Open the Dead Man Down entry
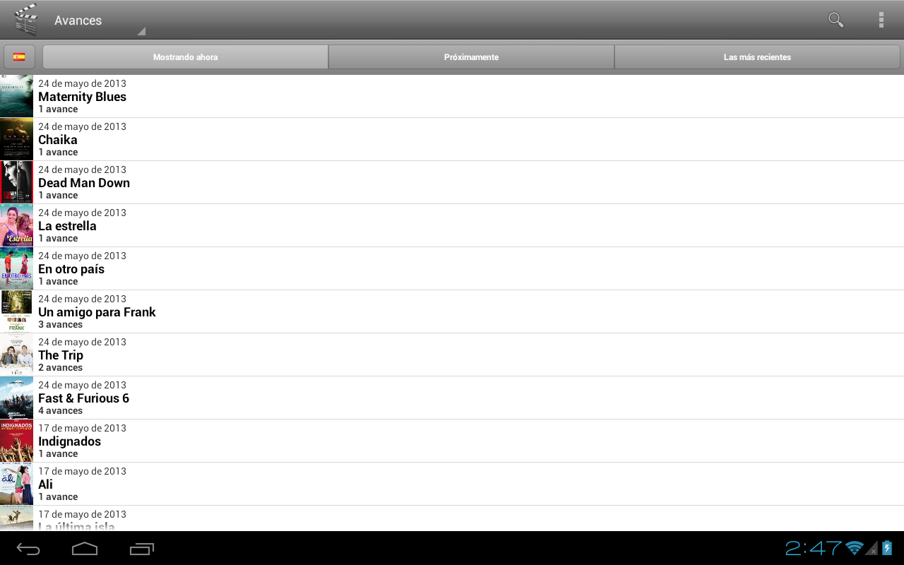 452,182
